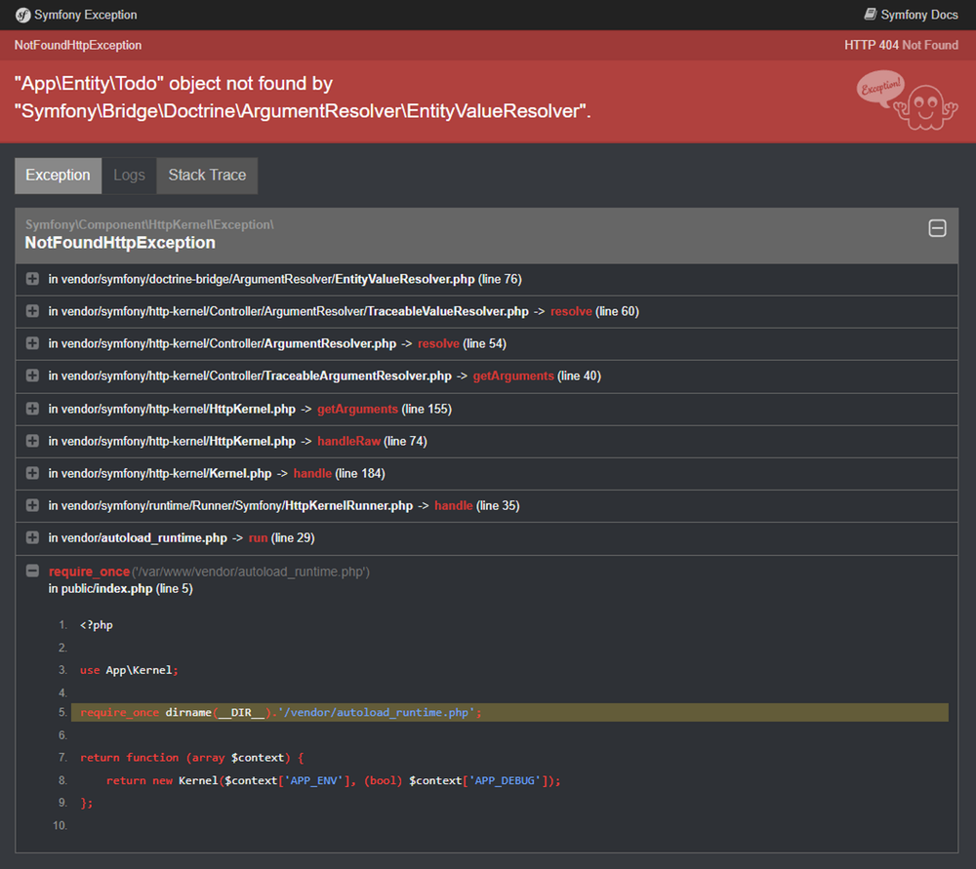The height and width of the screenshot is (869, 976).
Task: Expand the HttpKernel.php line 155 frame
Action: click(34, 409)
